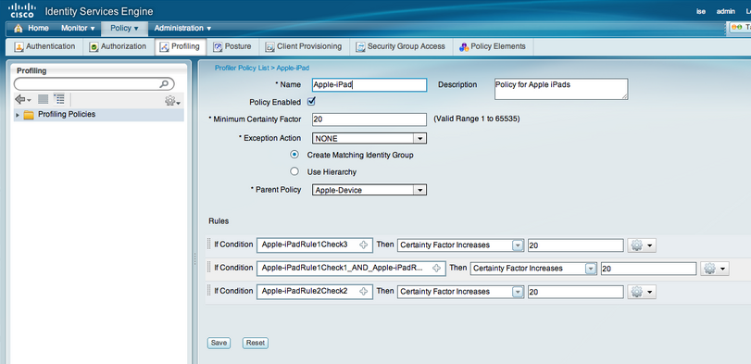Expand the Profiling Policies tree node

coord(18,115)
